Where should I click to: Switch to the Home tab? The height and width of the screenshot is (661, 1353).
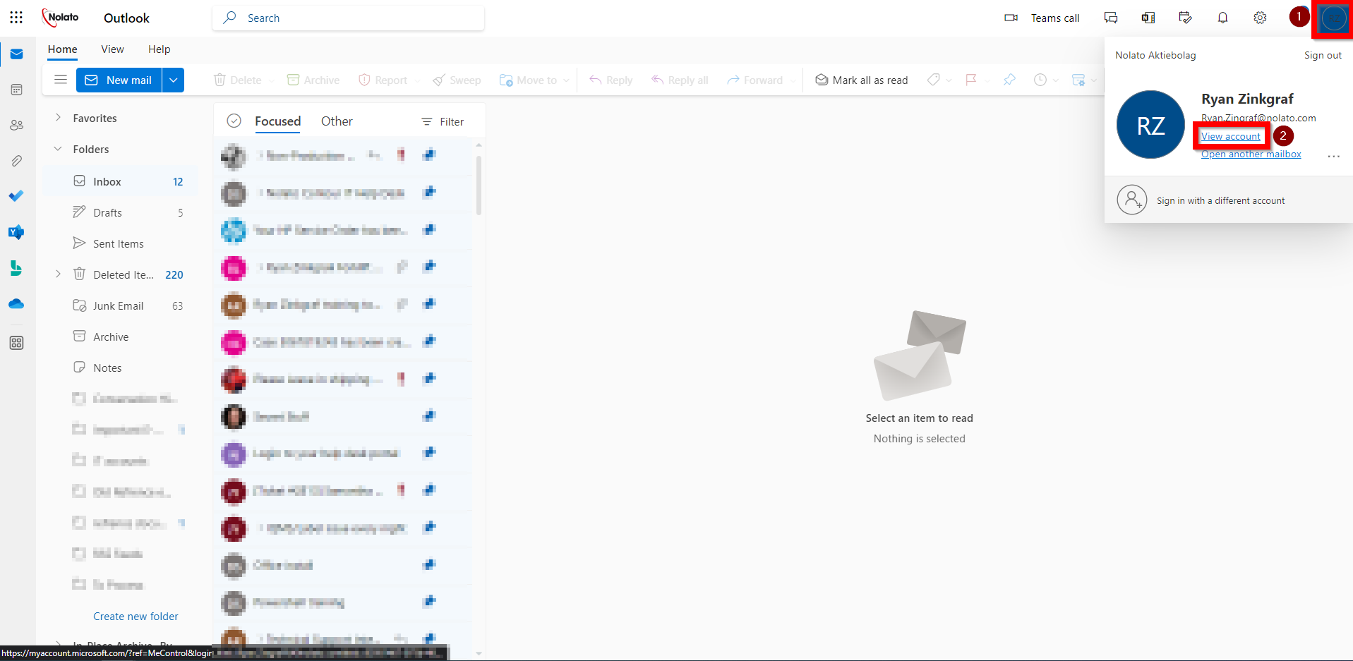tap(63, 49)
